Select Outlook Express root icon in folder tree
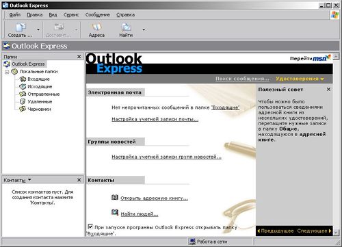342x247 pixels. [7, 64]
